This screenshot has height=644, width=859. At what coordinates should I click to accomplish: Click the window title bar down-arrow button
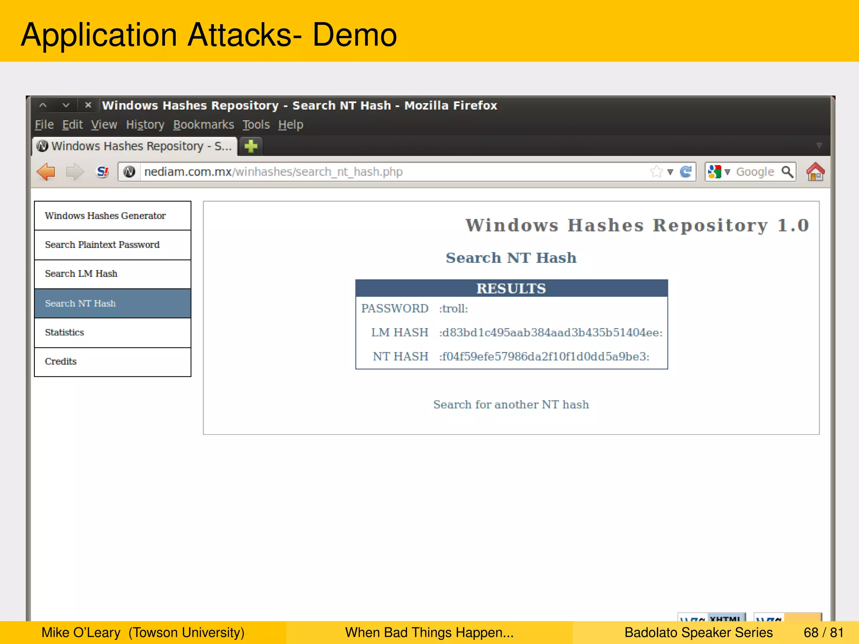click(66, 105)
